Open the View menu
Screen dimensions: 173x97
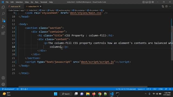click(x=26, y=2)
